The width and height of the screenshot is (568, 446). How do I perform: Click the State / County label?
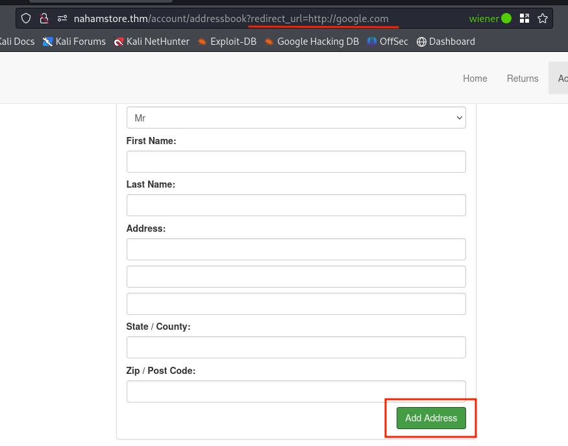pyautogui.click(x=158, y=327)
